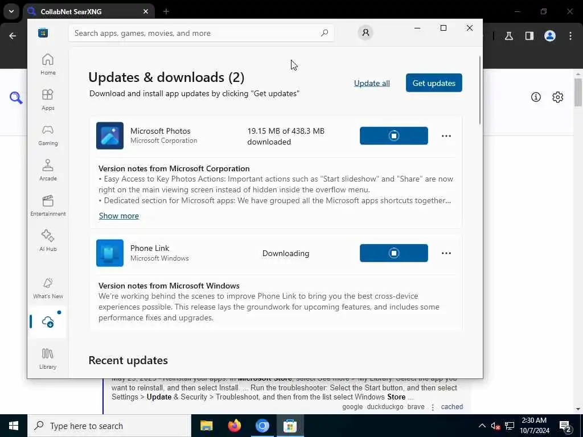
Task: Show hidden system tray icons
Action: click(482, 426)
